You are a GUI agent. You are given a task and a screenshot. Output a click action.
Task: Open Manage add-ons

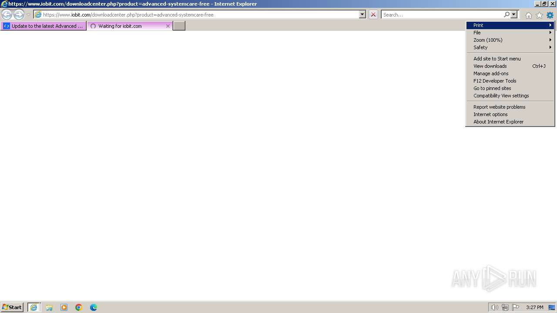pos(510,73)
